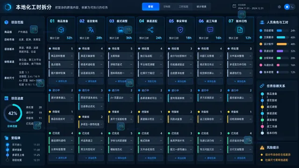The width and height of the screenshot is (299, 168).
Task: Open the dash menu on 西班牙语本地化 card
Action: click(x=101, y=98)
